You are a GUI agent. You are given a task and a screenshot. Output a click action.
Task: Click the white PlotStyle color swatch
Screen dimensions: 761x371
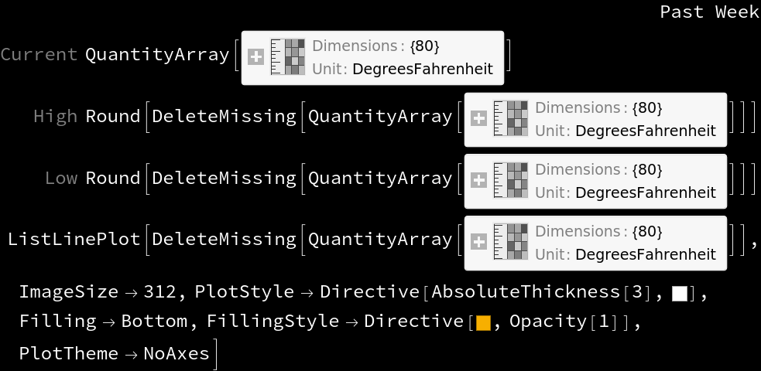680,294
